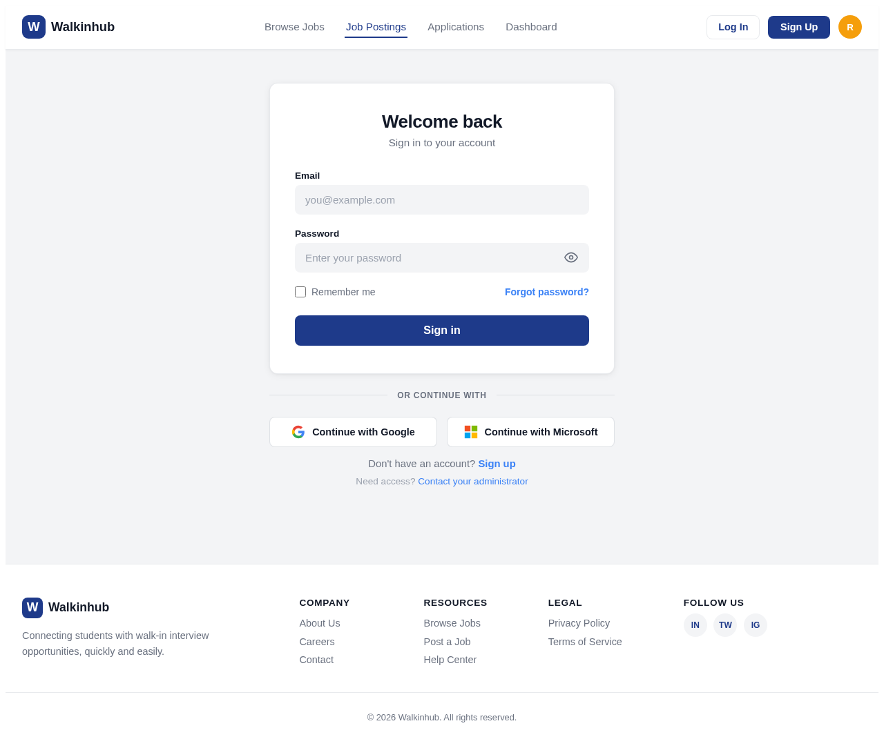Open Privacy Policy footer link
The width and height of the screenshot is (884, 748).
coord(579,623)
